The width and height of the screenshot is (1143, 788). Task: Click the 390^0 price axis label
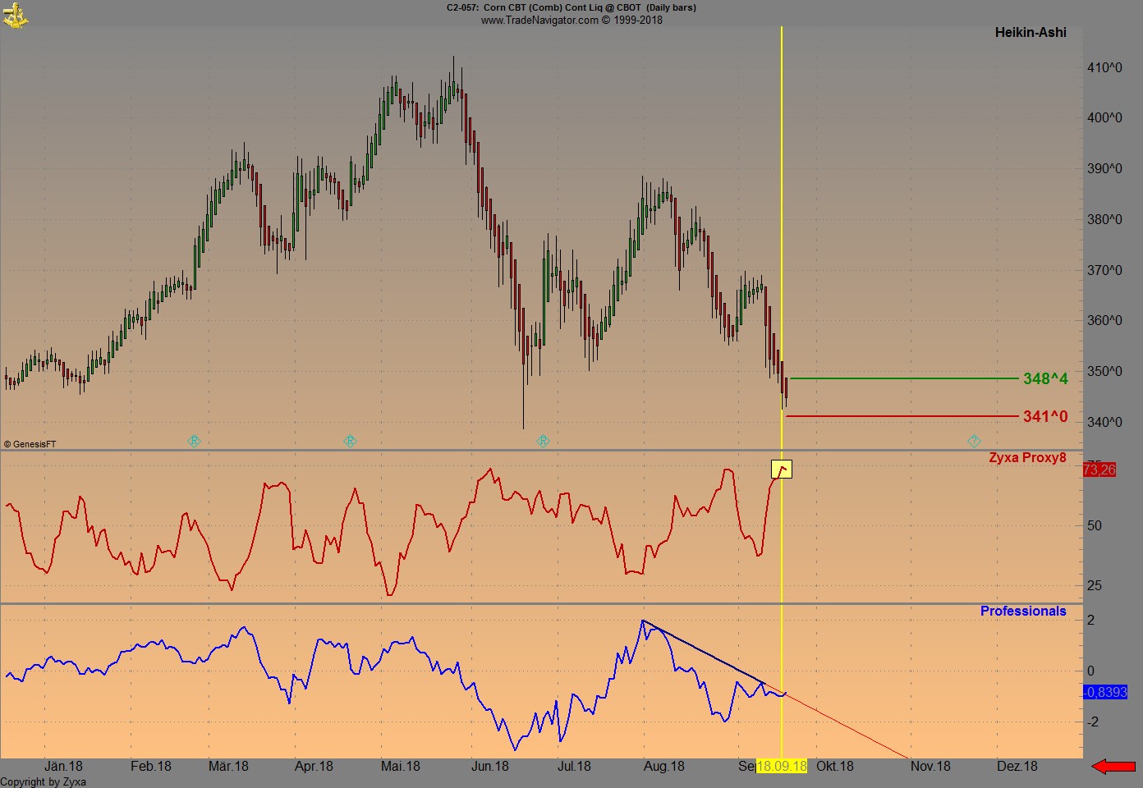1104,168
